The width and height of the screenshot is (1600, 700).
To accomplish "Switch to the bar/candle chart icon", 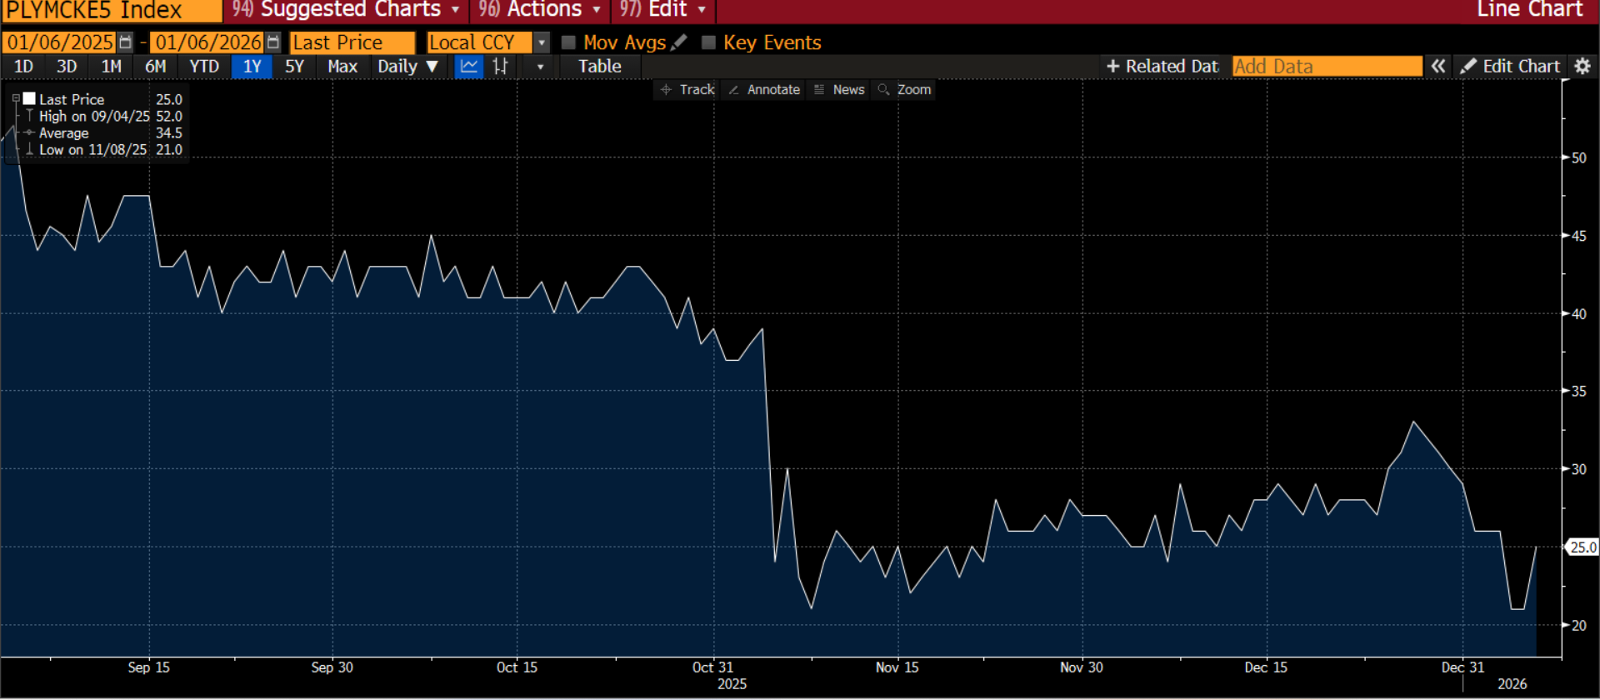I will (x=500, y=67).
